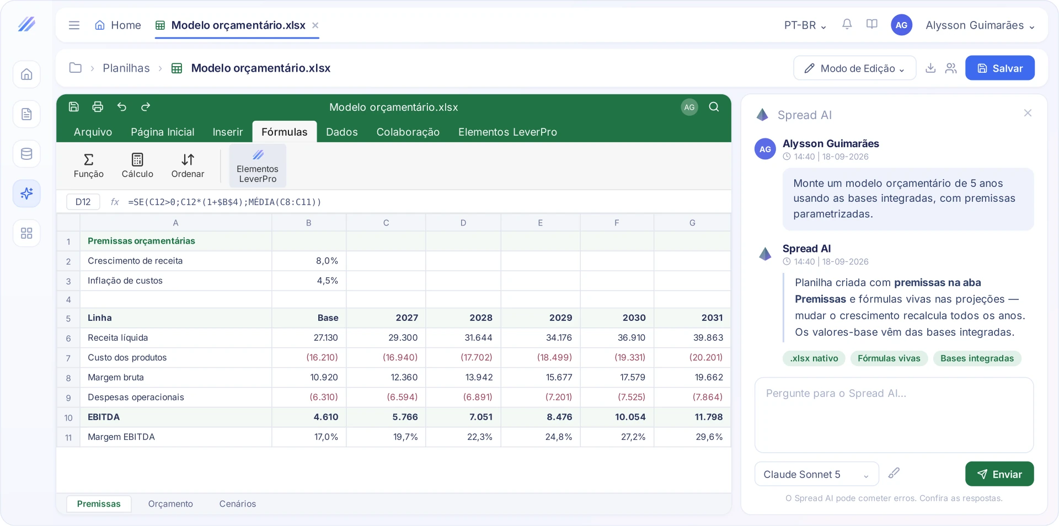Select column G header
The image size is (1059, 526).
(692, 223)
